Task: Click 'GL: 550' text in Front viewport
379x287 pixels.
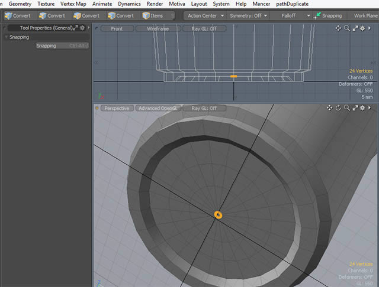Action: tap(365, 90)
